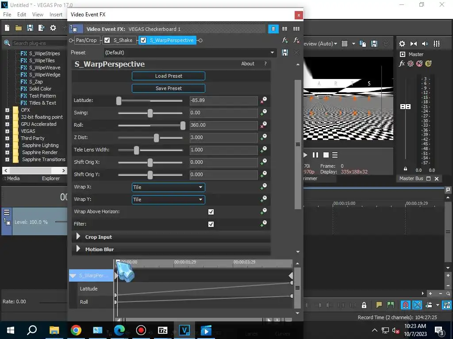This screenshot has height=339, width=453.
Task: Disable the S_WarpPerspective effect checkbox
Action: point(143,40)
